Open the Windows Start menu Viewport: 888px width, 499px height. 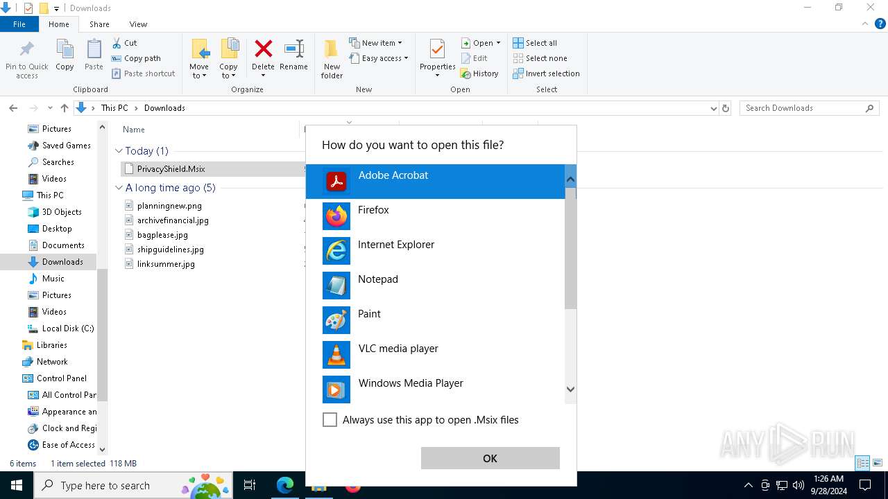17,485
